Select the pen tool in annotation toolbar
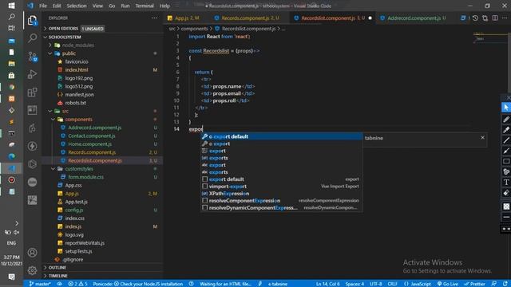Screen dimensions: 511x287 [506, 119]
